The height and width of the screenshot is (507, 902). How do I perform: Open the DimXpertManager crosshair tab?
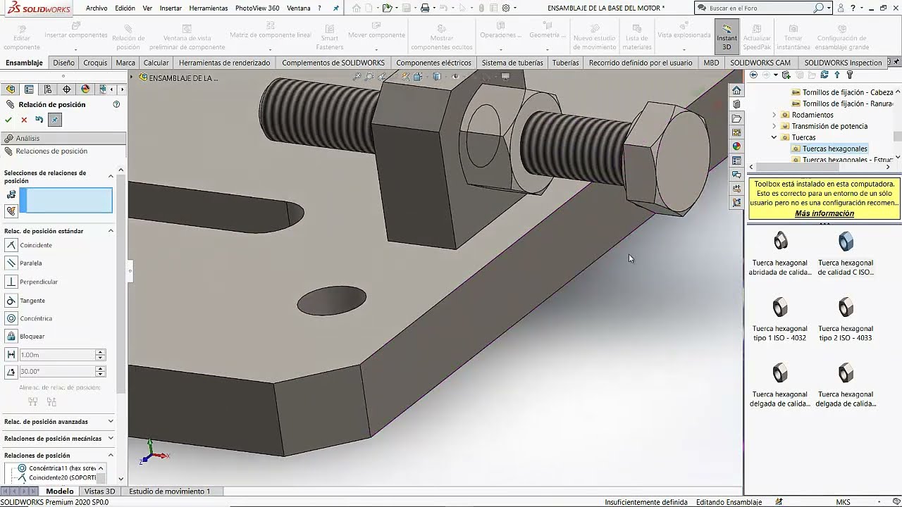tap(67, 89)
